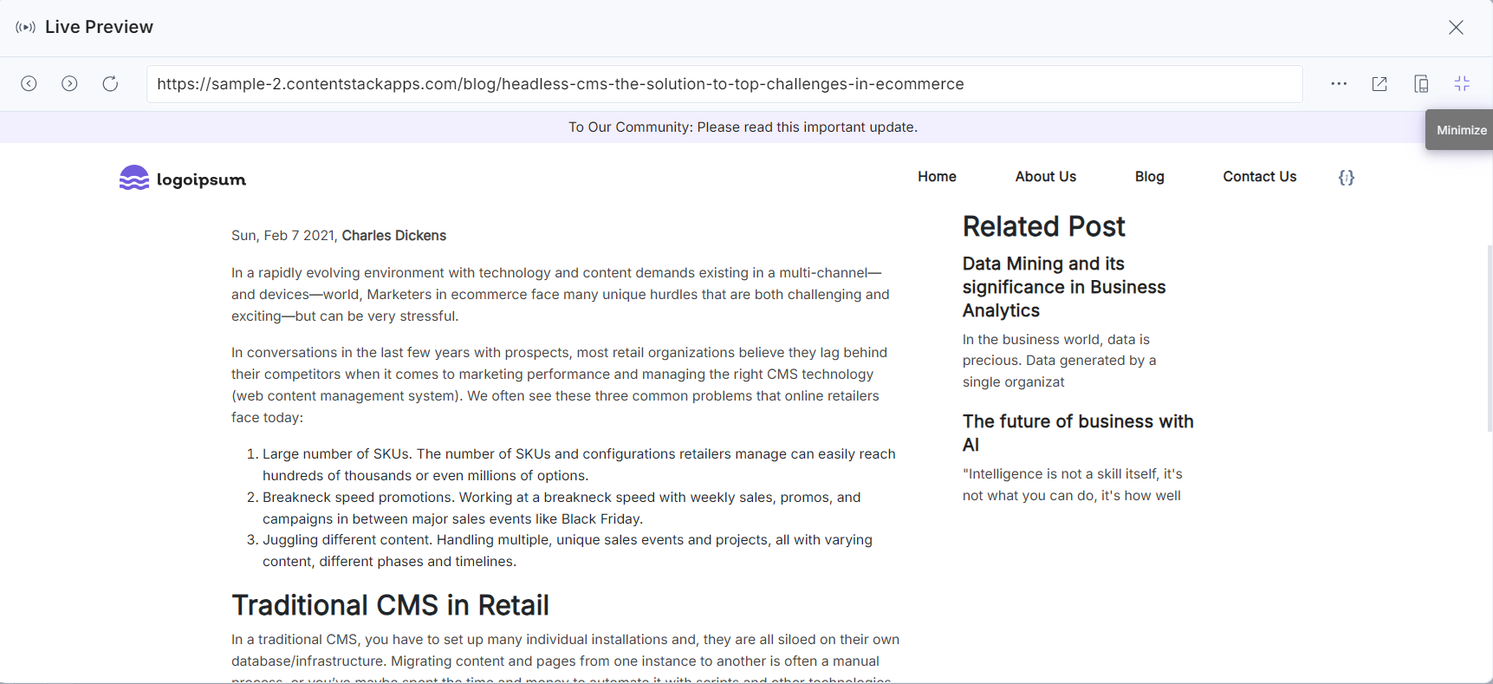Click author name Charles Dickens
The width and height of the screenshot is (1493, 684).
click(394, 236)
